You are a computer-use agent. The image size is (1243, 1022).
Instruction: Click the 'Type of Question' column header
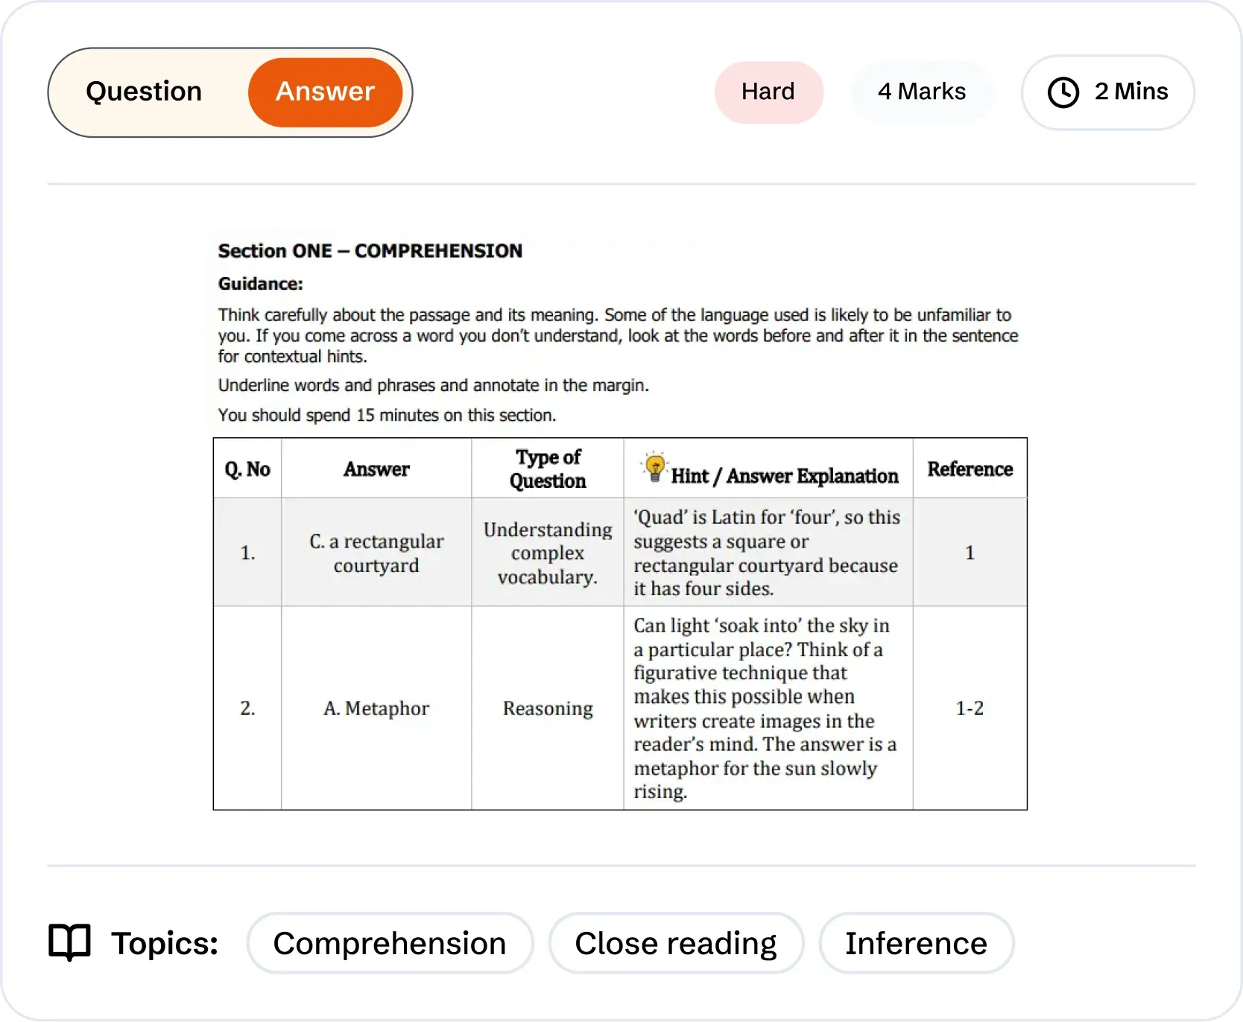click(x=548, y=469)
